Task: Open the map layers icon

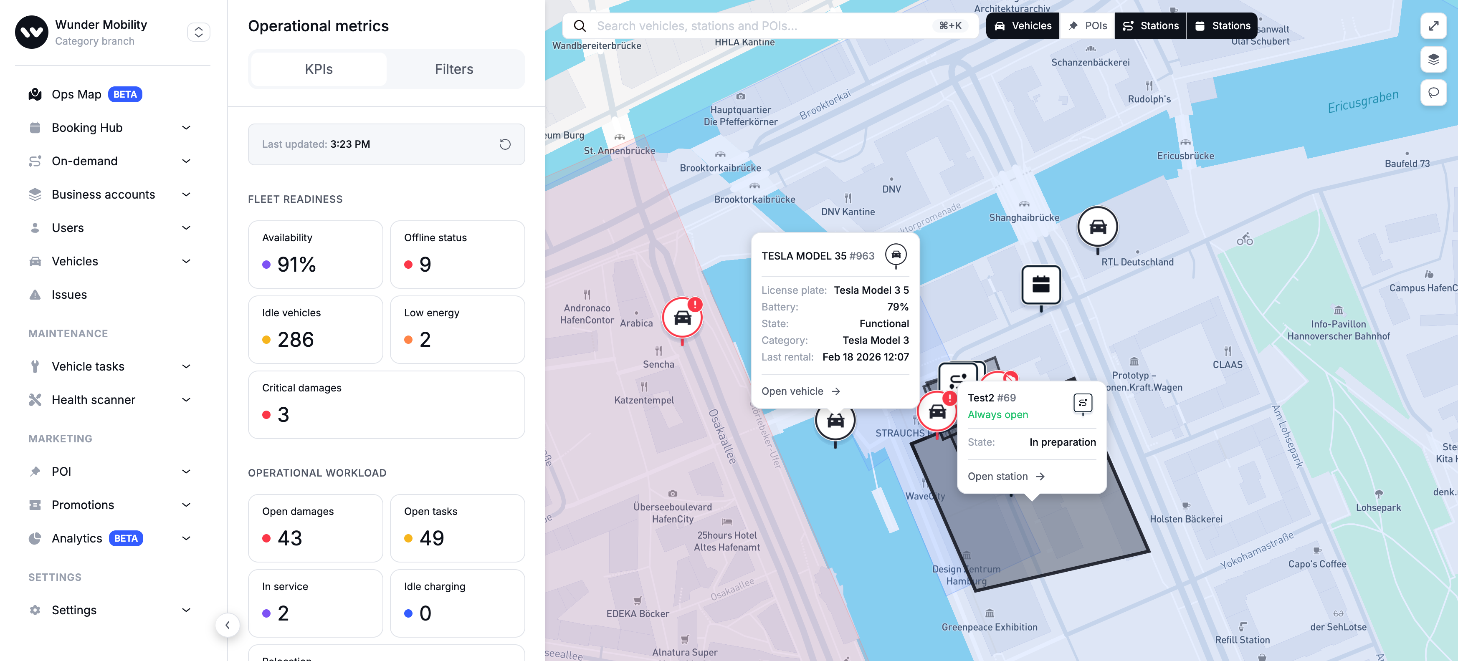Action: tap(1433, 59)
